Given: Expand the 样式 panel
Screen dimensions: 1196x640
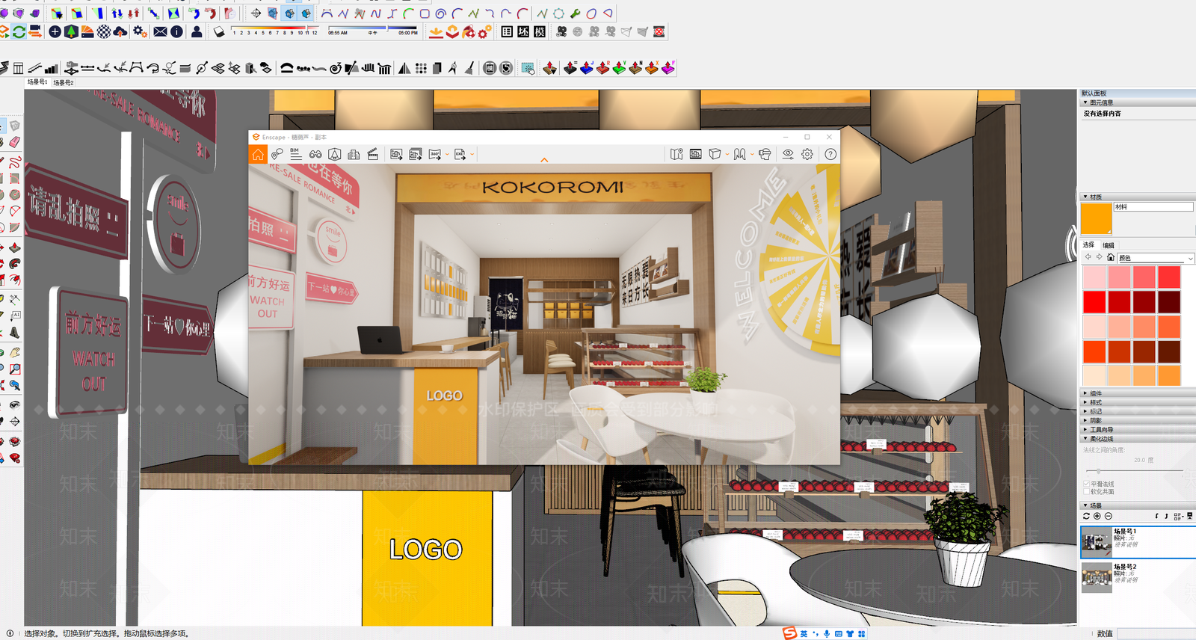Looking at the screenshot, I should [x=1136, y=402].
